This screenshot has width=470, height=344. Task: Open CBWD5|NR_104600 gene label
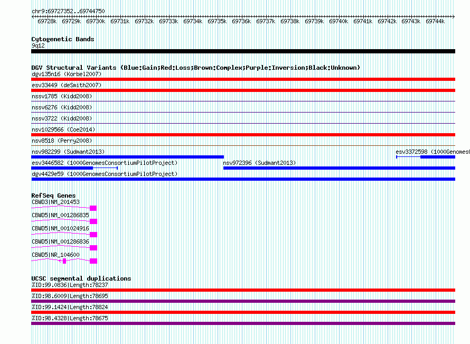point(56,255)
